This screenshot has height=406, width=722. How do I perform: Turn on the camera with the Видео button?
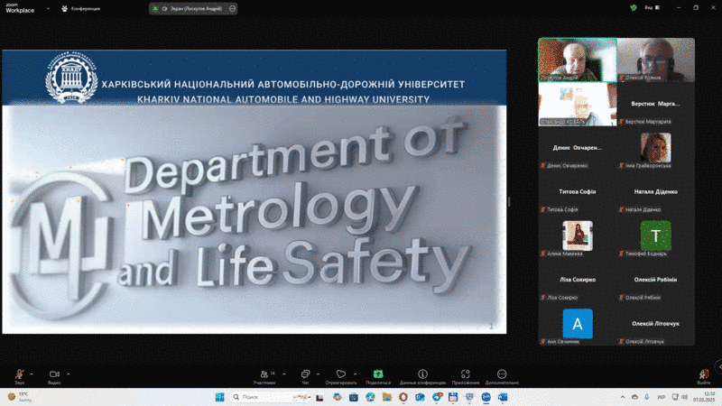pyautogui.click(x=54, y=374)
